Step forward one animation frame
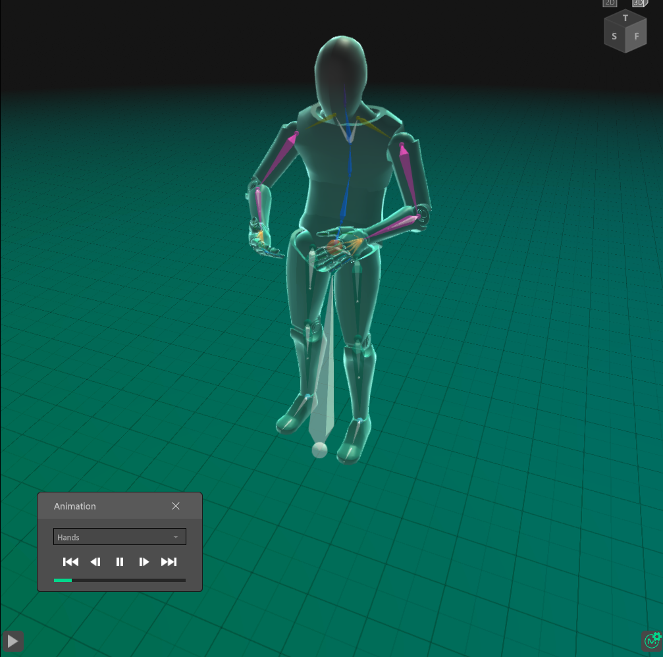Screen dimensions: 663x657 [144, 562]
